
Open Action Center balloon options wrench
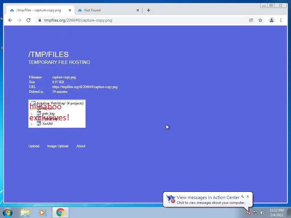coord(242,196)
